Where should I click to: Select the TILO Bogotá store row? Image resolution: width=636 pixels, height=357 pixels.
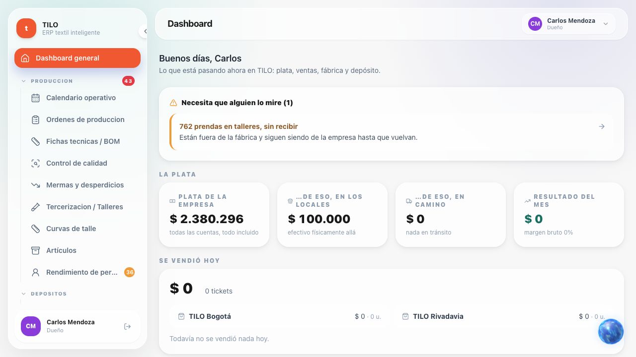[279, 316]
